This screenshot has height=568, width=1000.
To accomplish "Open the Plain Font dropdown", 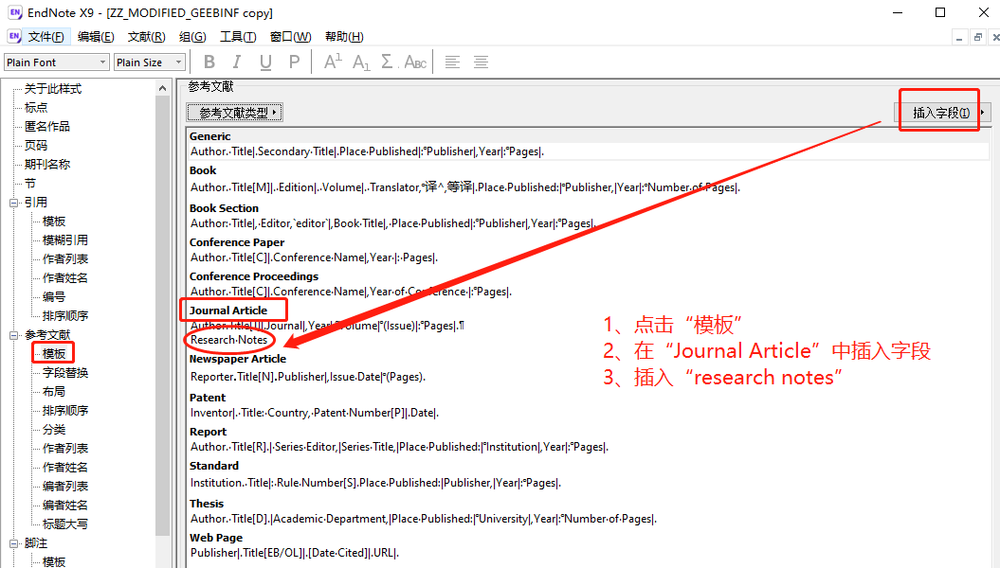I will 101,62.
